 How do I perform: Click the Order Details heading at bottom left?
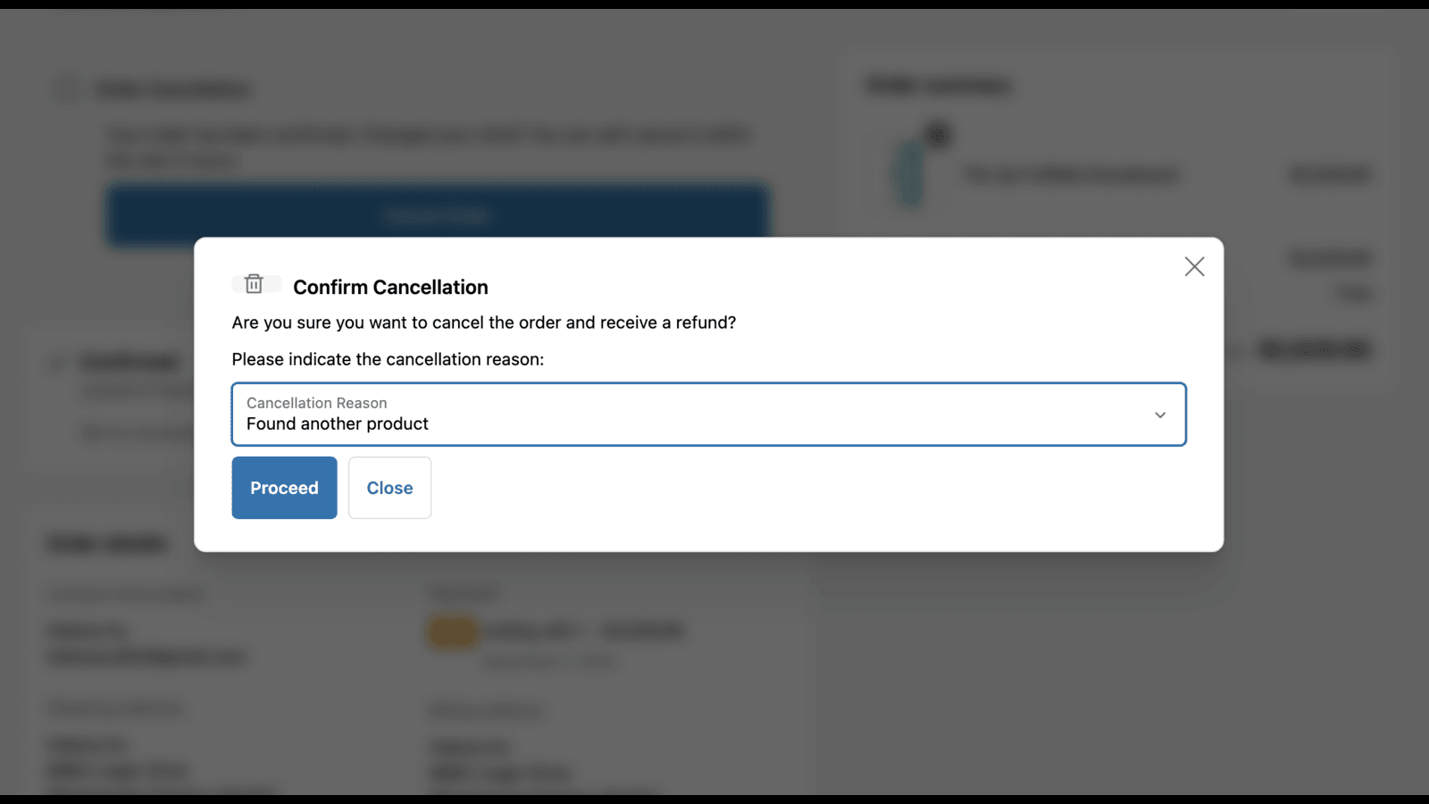click(107, 542)
